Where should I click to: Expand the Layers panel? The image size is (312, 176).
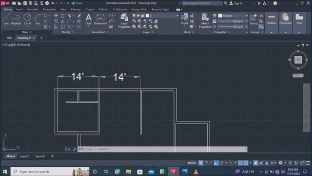pos(148,32)
